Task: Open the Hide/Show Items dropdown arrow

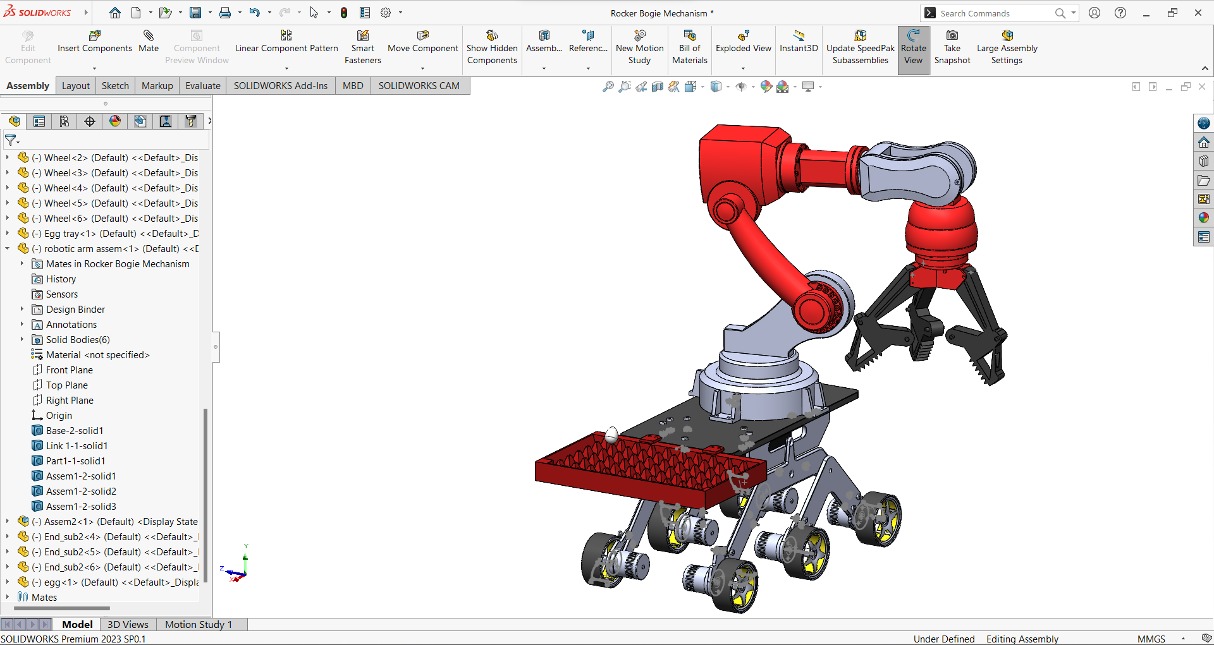Action: [753, 87]
